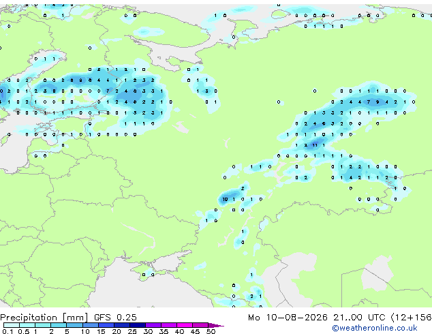Click the 'Precipitation [mm]' title text

pos(44,318)
